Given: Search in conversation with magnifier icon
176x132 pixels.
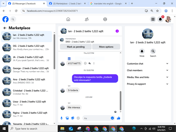Looking at the screenshot, I should click(x=153, y=51).
